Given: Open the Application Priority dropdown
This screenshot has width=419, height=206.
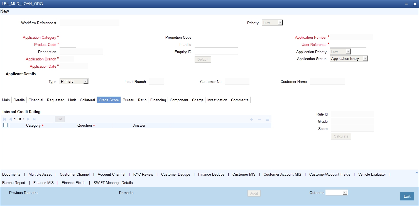Looking at the screenshot, I should coord(340,51).
